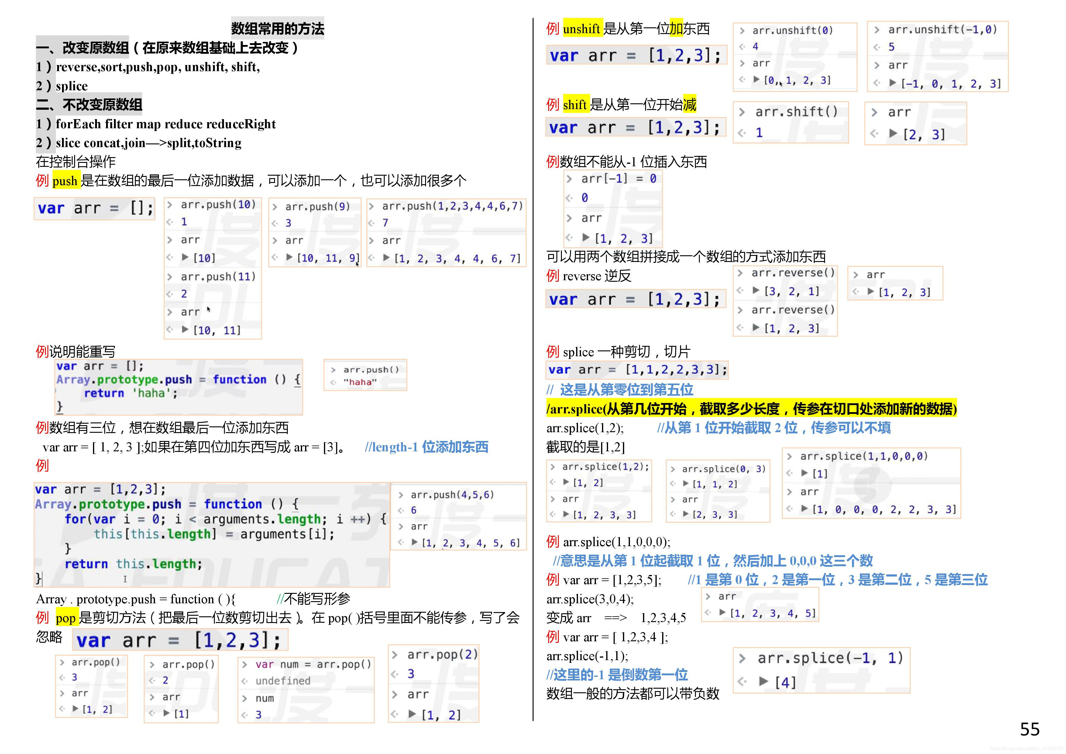Click the code line return 'haha';
The image size is (1066, 754).
pyautogui.click(x=131, y=393)
